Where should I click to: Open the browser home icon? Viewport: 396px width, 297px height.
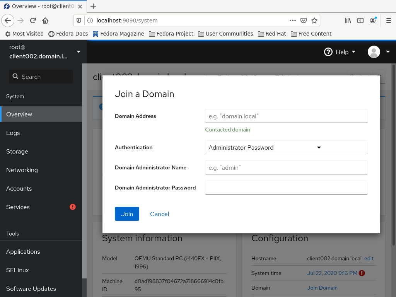[x=45, y=20]
